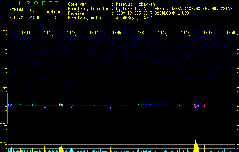Click the 0.7 kHz axis label
The height and width of the screenshot is (152, 239).
pos(3,125)
